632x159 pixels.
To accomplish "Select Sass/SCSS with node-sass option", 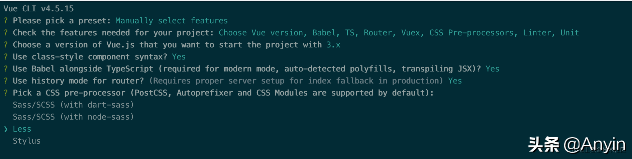I will tap(73, 117).
